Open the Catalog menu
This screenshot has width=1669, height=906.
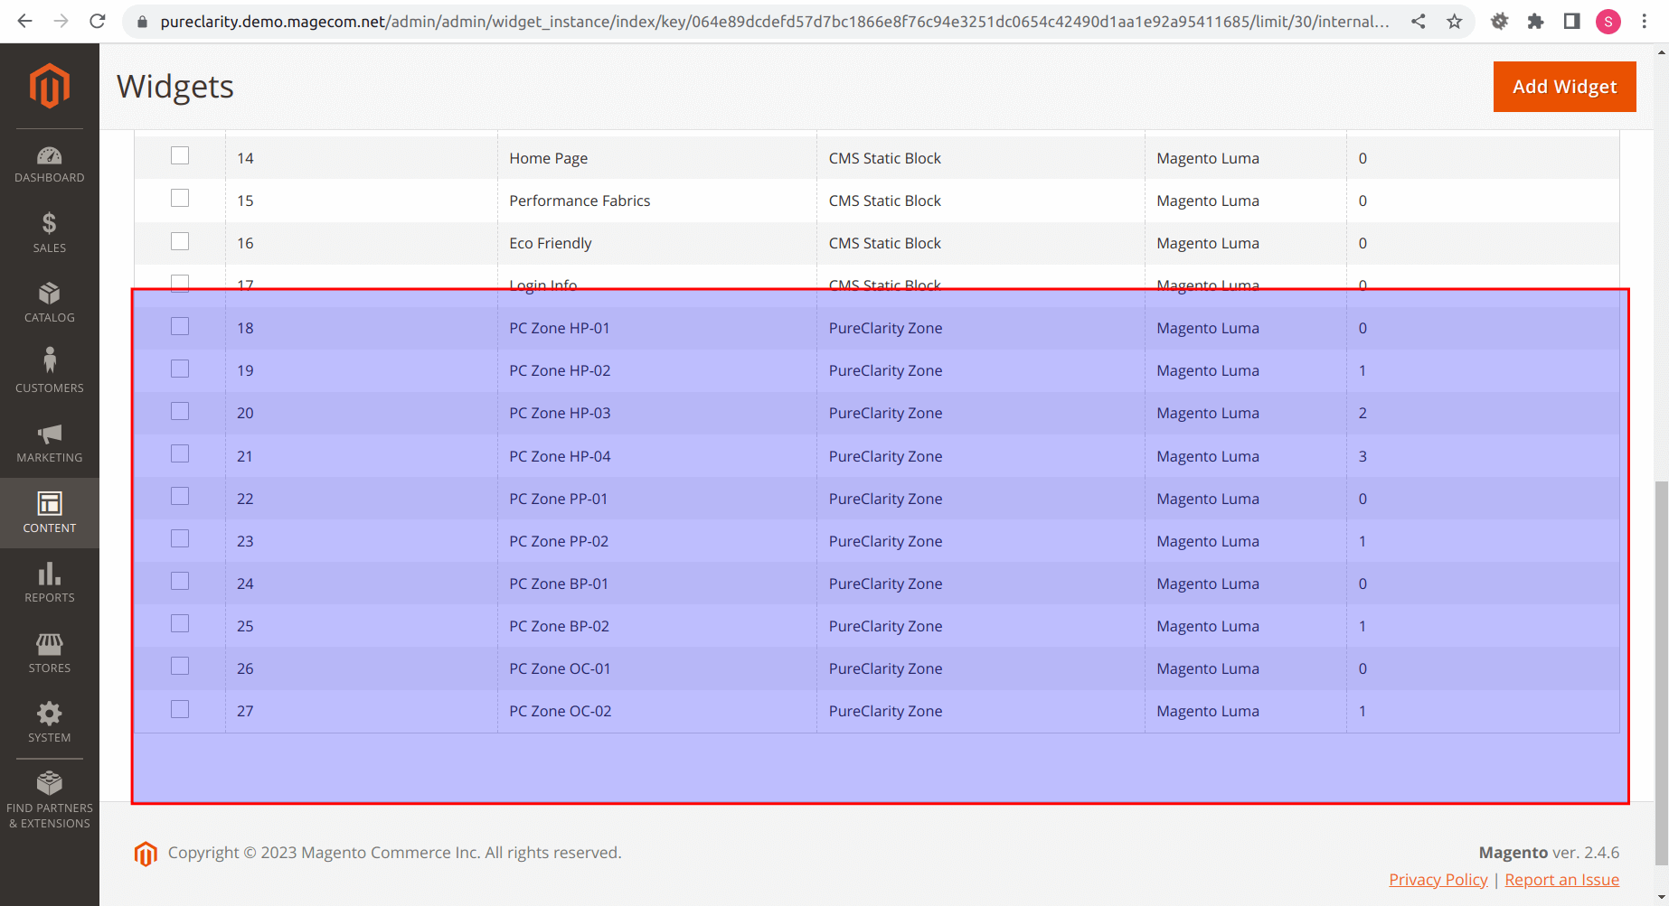50,304
